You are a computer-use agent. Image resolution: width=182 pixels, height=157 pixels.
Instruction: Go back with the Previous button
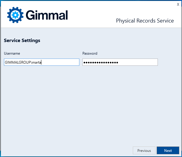click(144, 150)
